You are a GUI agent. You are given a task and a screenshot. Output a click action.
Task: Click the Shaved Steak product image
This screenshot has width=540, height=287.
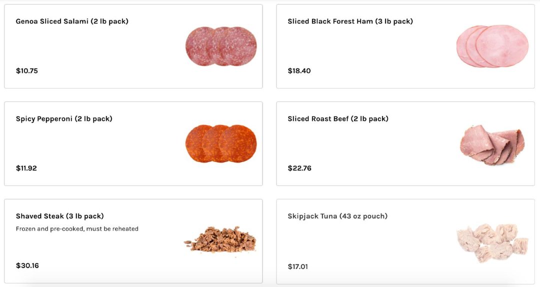pyautogui.click(x=220, y=240)
